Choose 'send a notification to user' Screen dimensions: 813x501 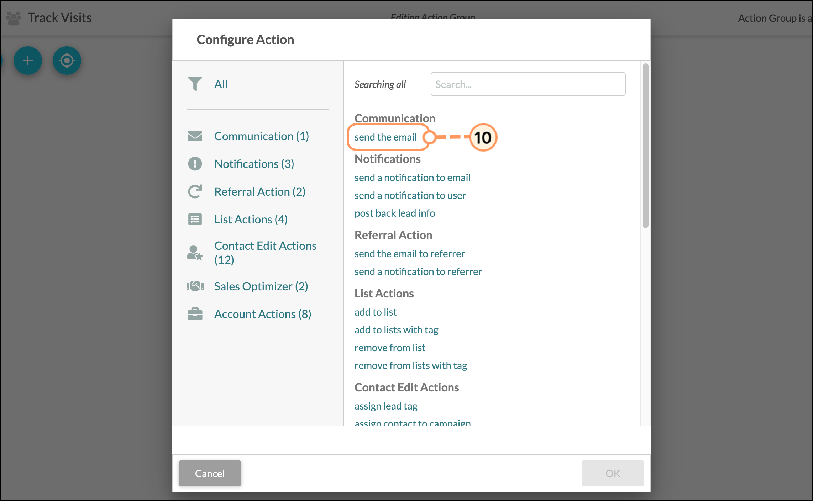tap(410, 195)
